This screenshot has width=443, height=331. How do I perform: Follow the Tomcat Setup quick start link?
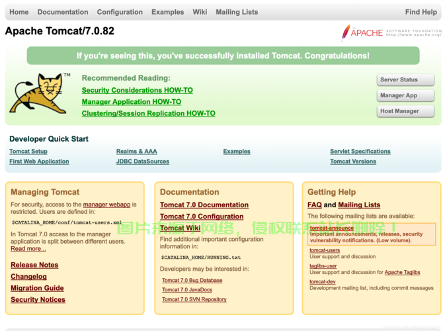pos(28,152)
